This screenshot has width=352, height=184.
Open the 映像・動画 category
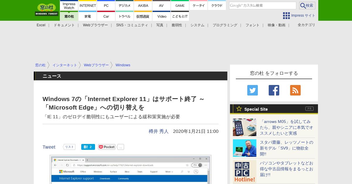point(277,25)
